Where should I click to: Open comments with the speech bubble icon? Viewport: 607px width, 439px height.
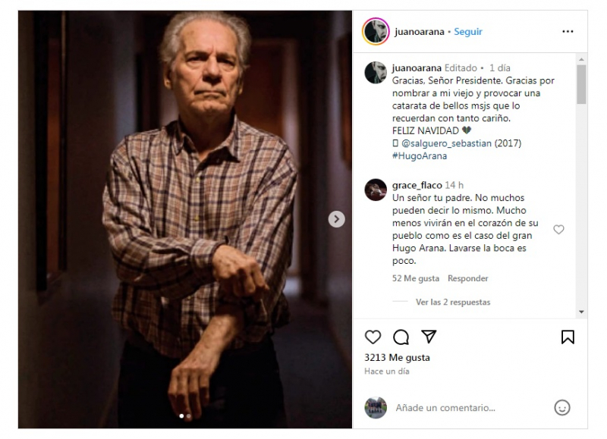pyautogui.click(x=401, y=337)
